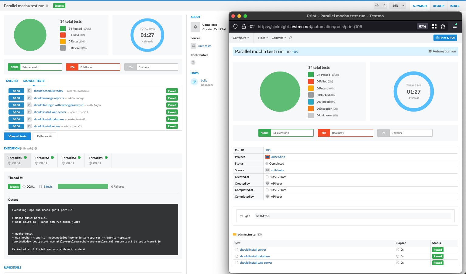The width and height of the screenshot is (466, 274).
Task: Click the Print & PDF button
Action: click(x=445, y=38)
